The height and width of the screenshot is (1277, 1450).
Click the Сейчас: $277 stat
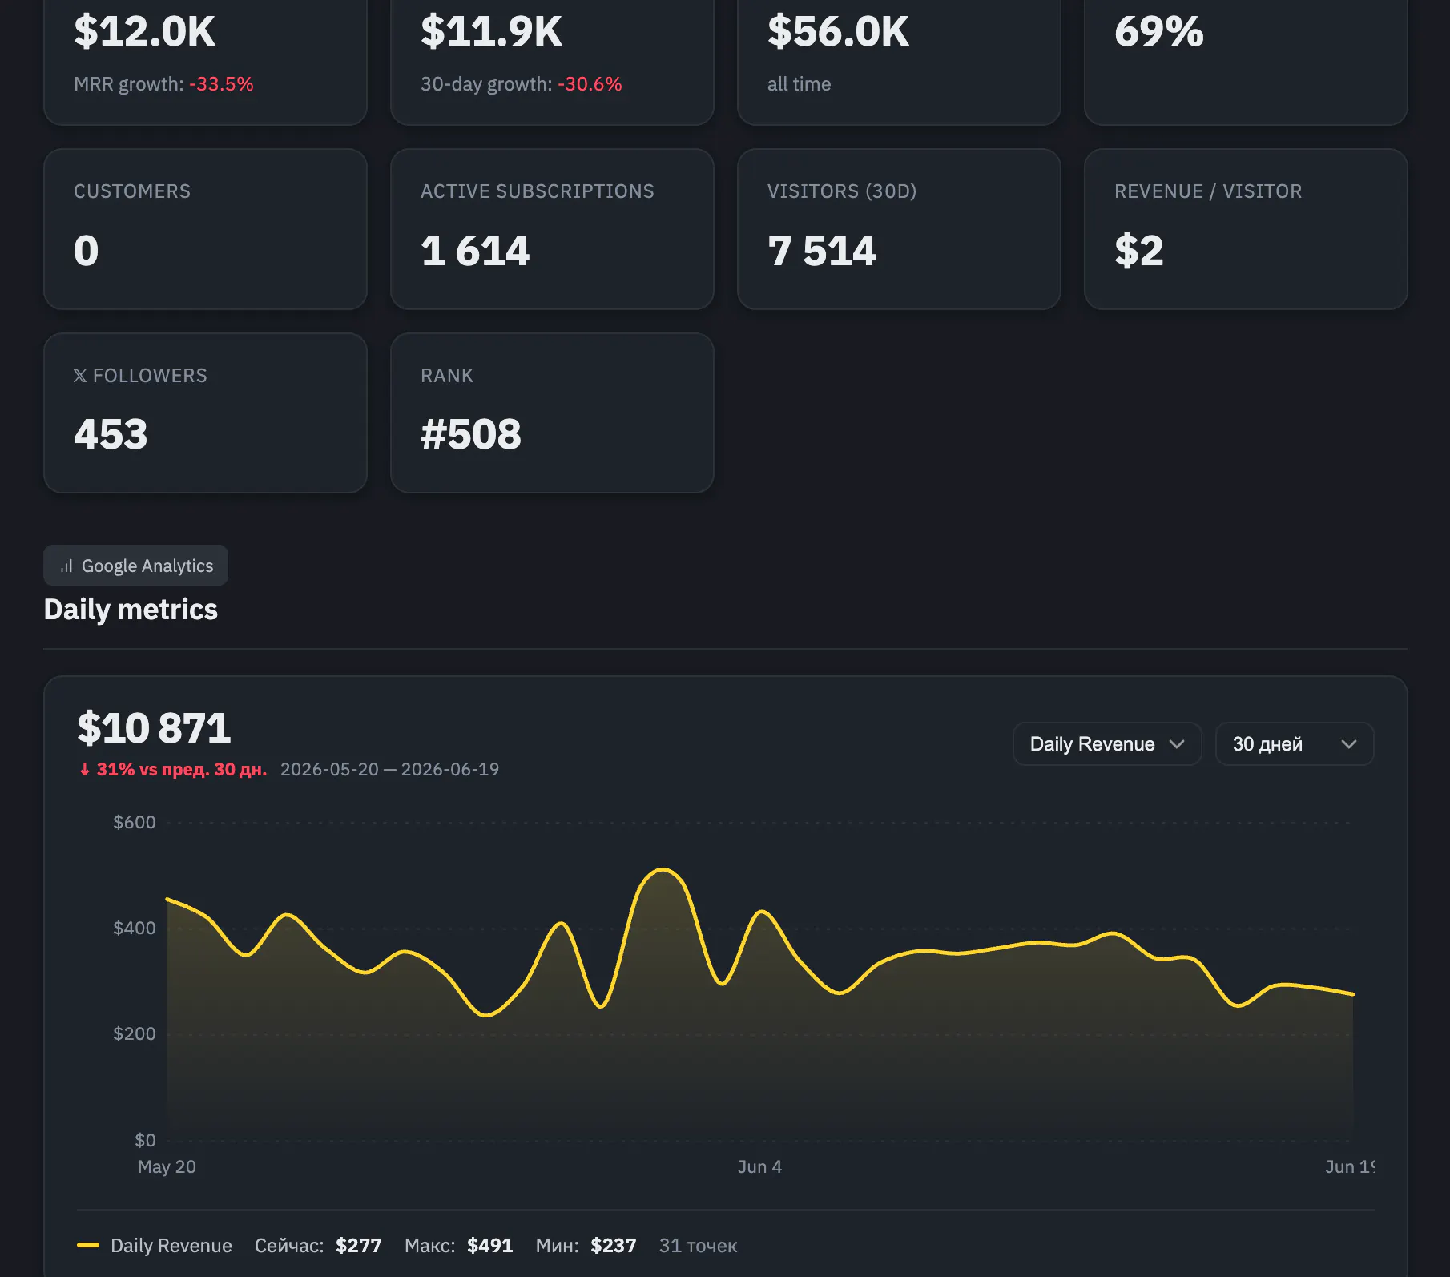318,1246
